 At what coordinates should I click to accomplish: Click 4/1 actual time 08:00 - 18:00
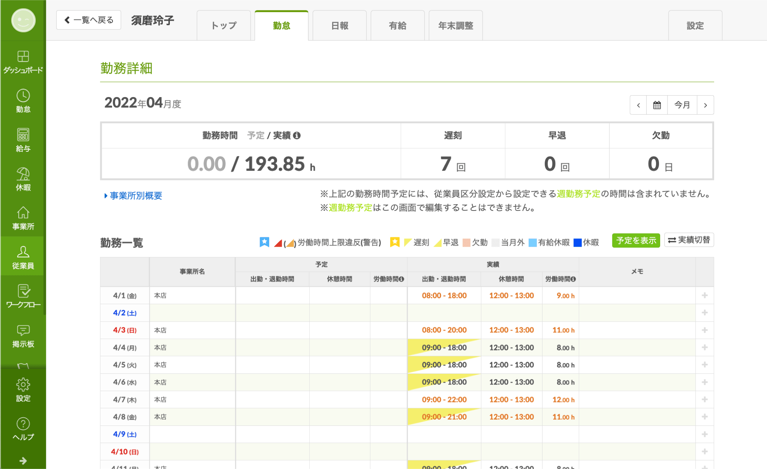(444, 295)
